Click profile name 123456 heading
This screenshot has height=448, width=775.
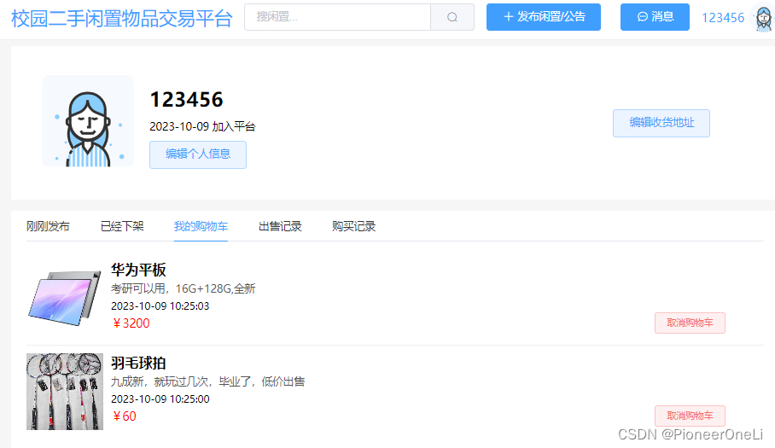click(x=186, y=99)
